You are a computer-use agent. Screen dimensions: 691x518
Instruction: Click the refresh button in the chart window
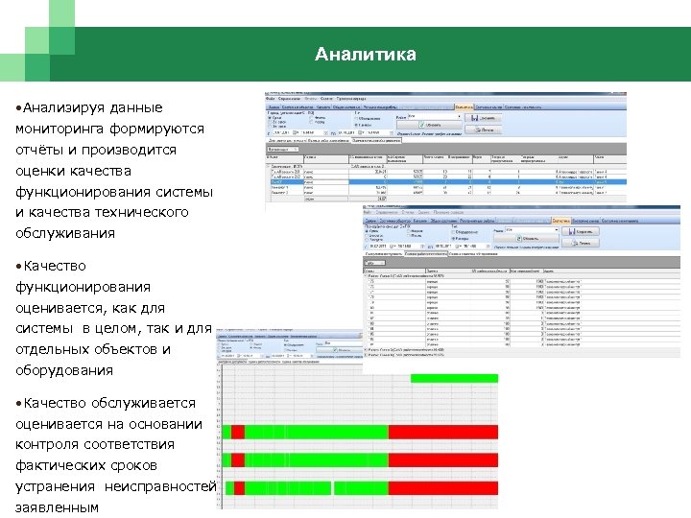[339, 350]
